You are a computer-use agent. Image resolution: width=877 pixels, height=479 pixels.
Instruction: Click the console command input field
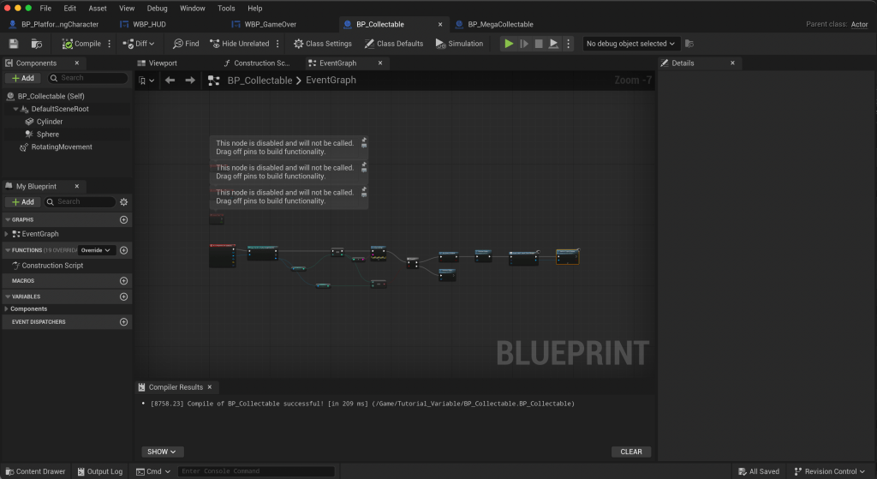pos(256,471)
